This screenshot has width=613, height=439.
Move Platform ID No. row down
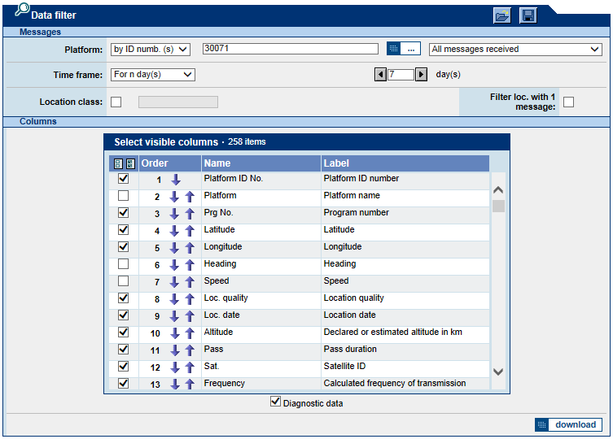pyautogui.click(x=176, y=180)
